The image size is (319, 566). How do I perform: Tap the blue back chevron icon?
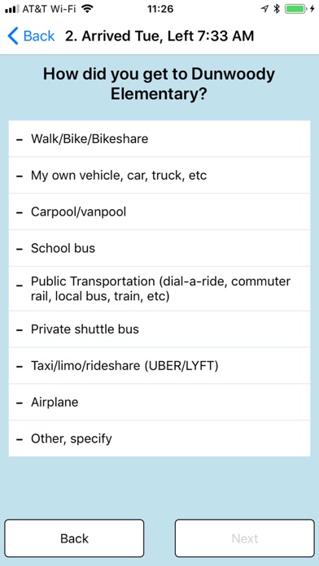pos(12,36)
